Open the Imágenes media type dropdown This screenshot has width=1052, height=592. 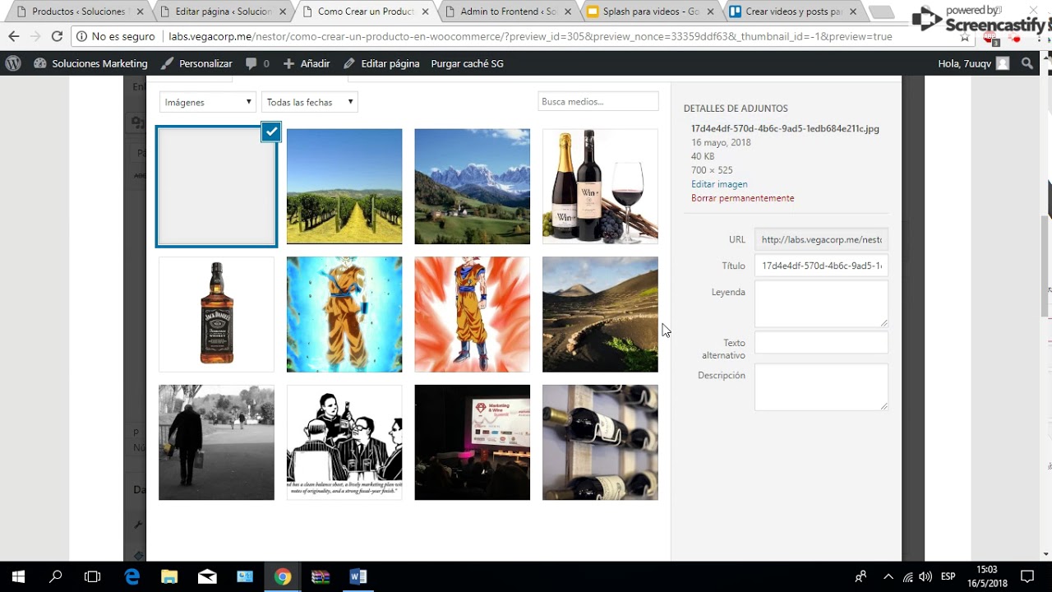pos(207,102)
